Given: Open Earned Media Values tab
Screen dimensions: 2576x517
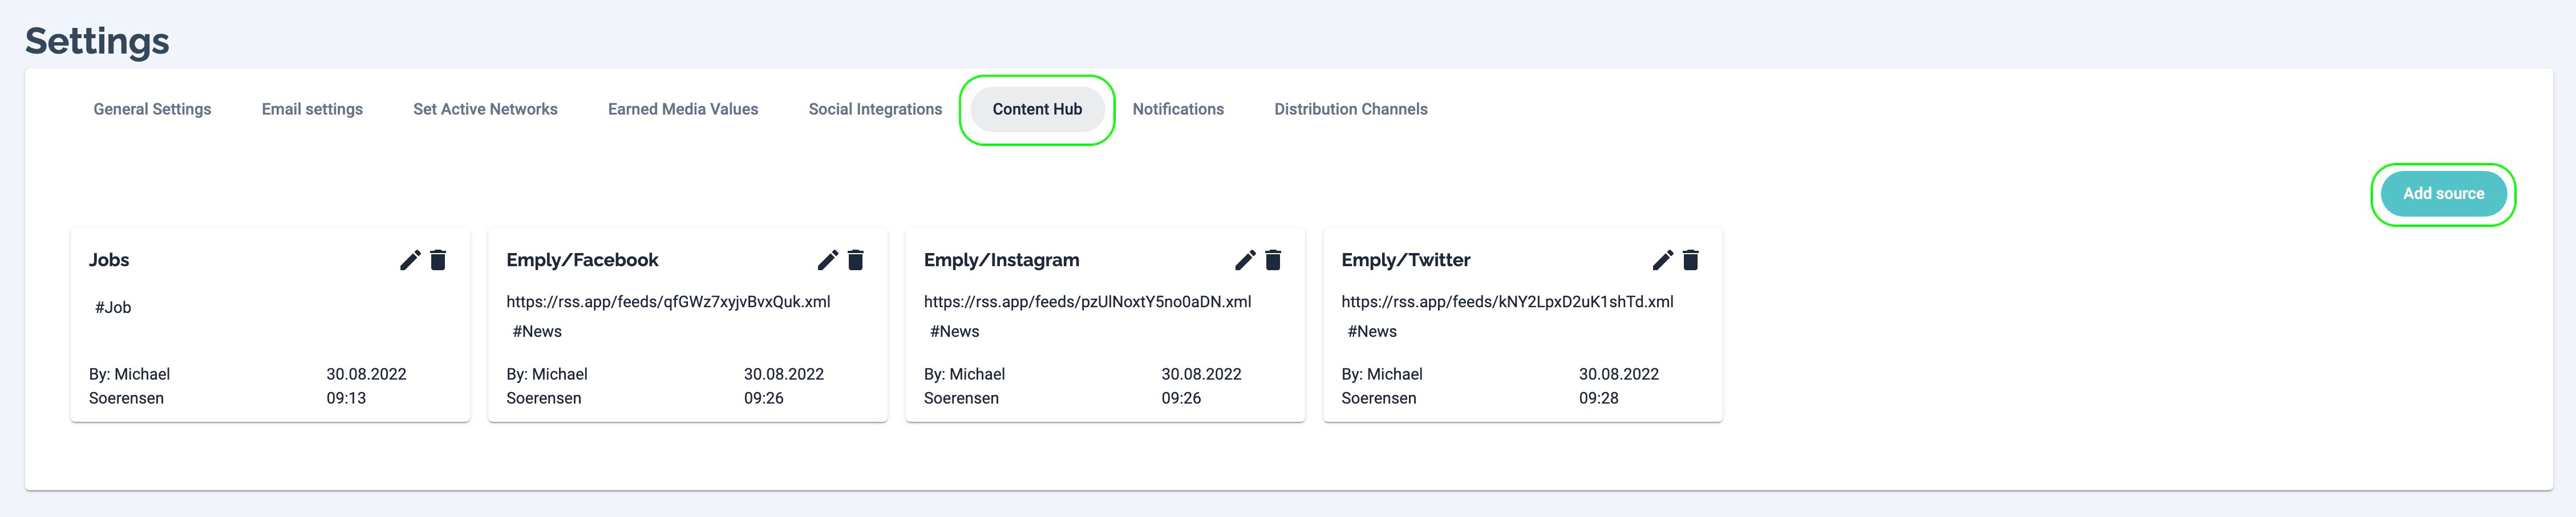Looking at the screenshot, I should 683,109.
